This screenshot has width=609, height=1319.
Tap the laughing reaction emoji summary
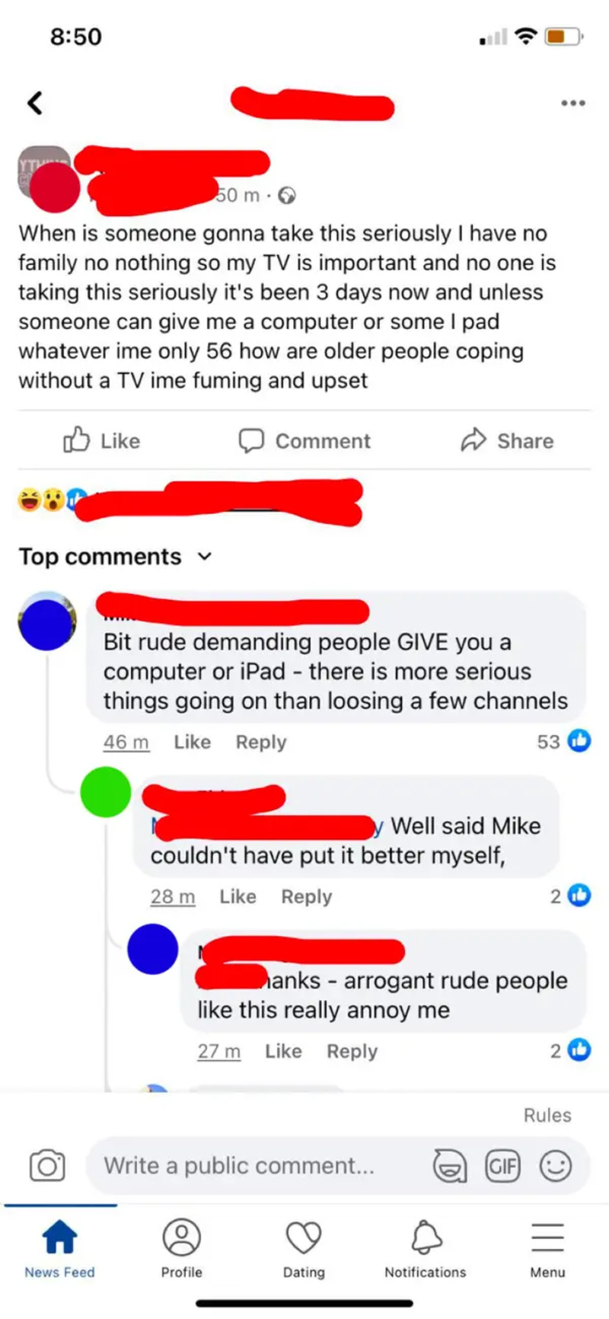point(29,500)
